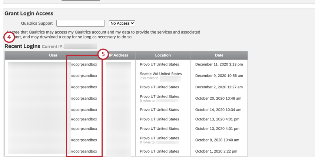315x157 pixels.
Task: Click the December 9, 2020 10:56 am date
Action: 219,76
